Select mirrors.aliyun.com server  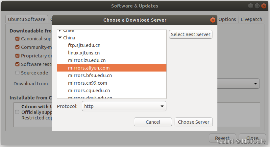click(112, 68)
